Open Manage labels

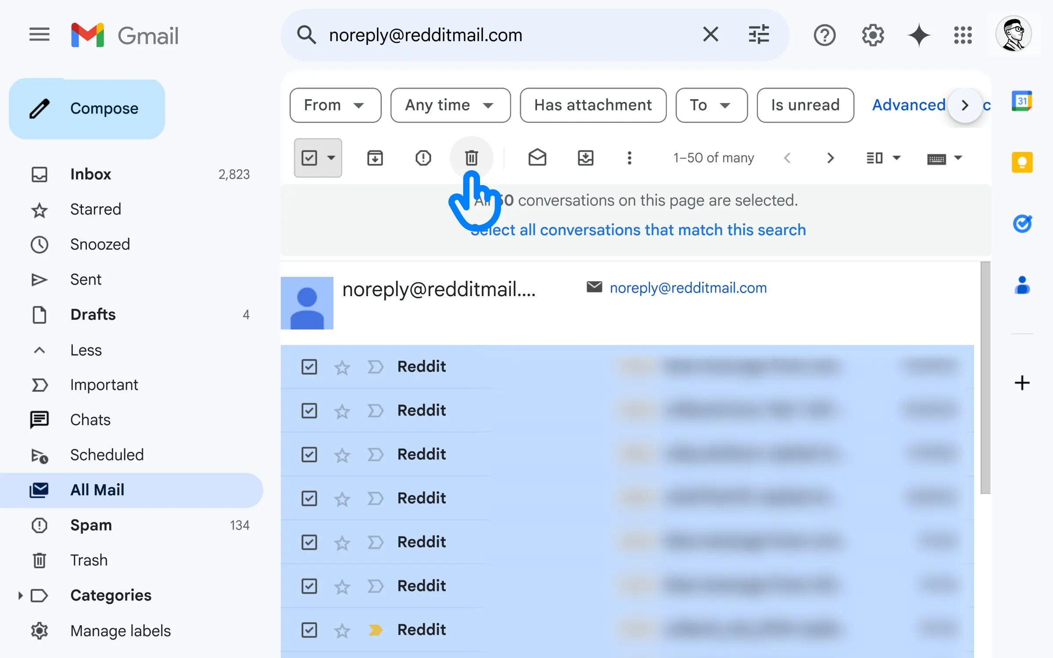coord(120,631)
